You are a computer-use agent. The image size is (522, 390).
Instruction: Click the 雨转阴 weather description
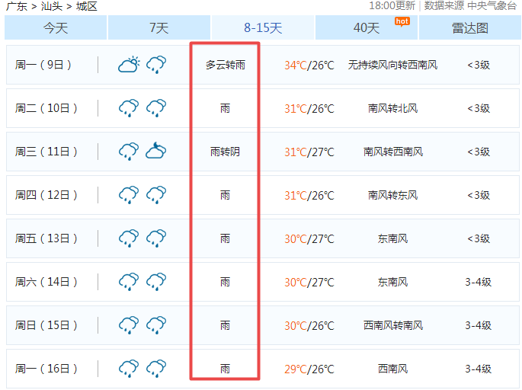click(x=225, y=152)
